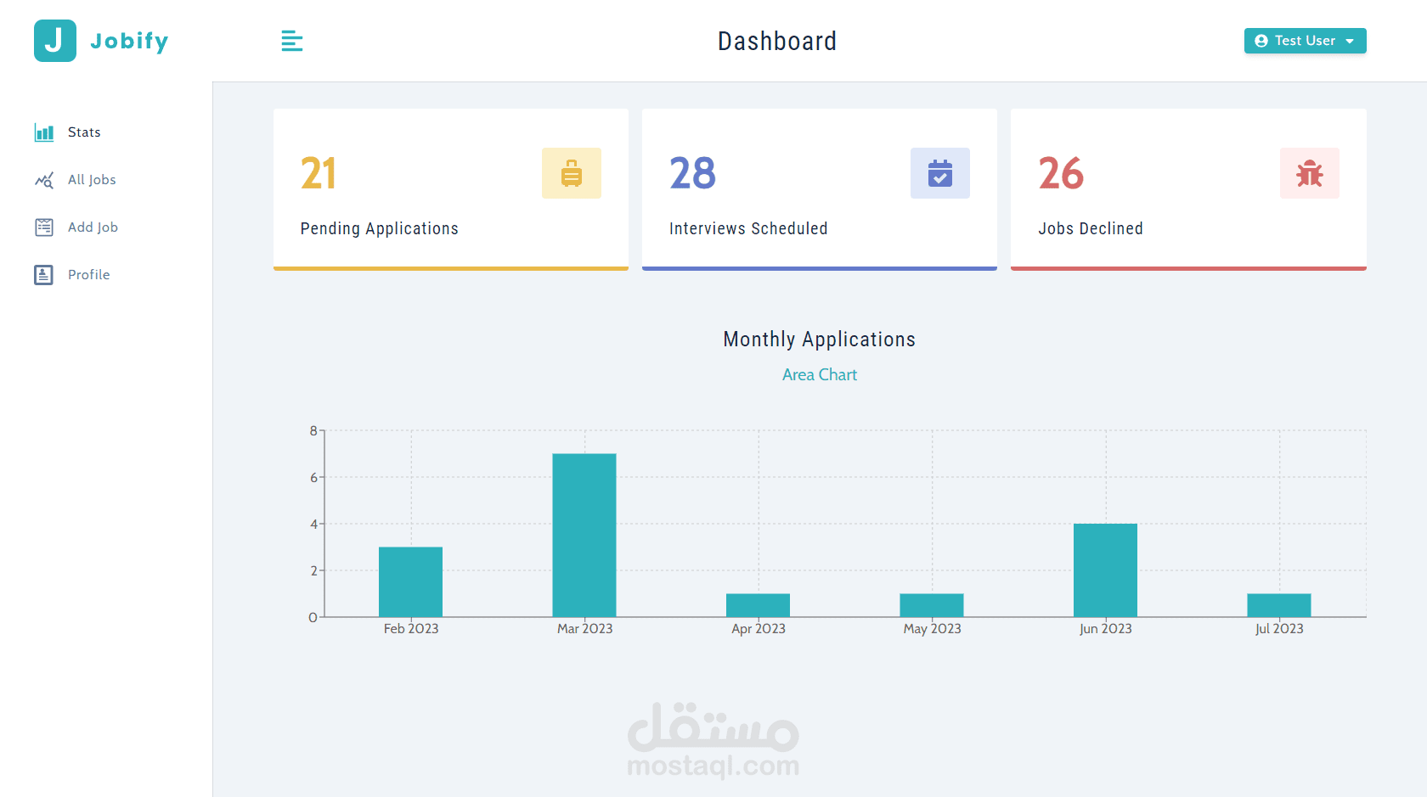
Task: Click the y-axis value 4
Action: [x=313, y=525]
